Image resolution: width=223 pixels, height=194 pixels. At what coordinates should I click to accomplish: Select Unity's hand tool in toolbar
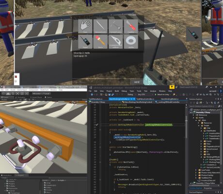tap(3, 94)
